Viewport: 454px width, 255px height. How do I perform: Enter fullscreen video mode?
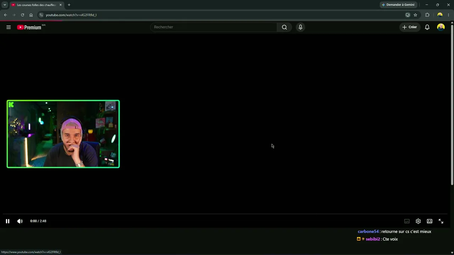(x=441, y=221)
